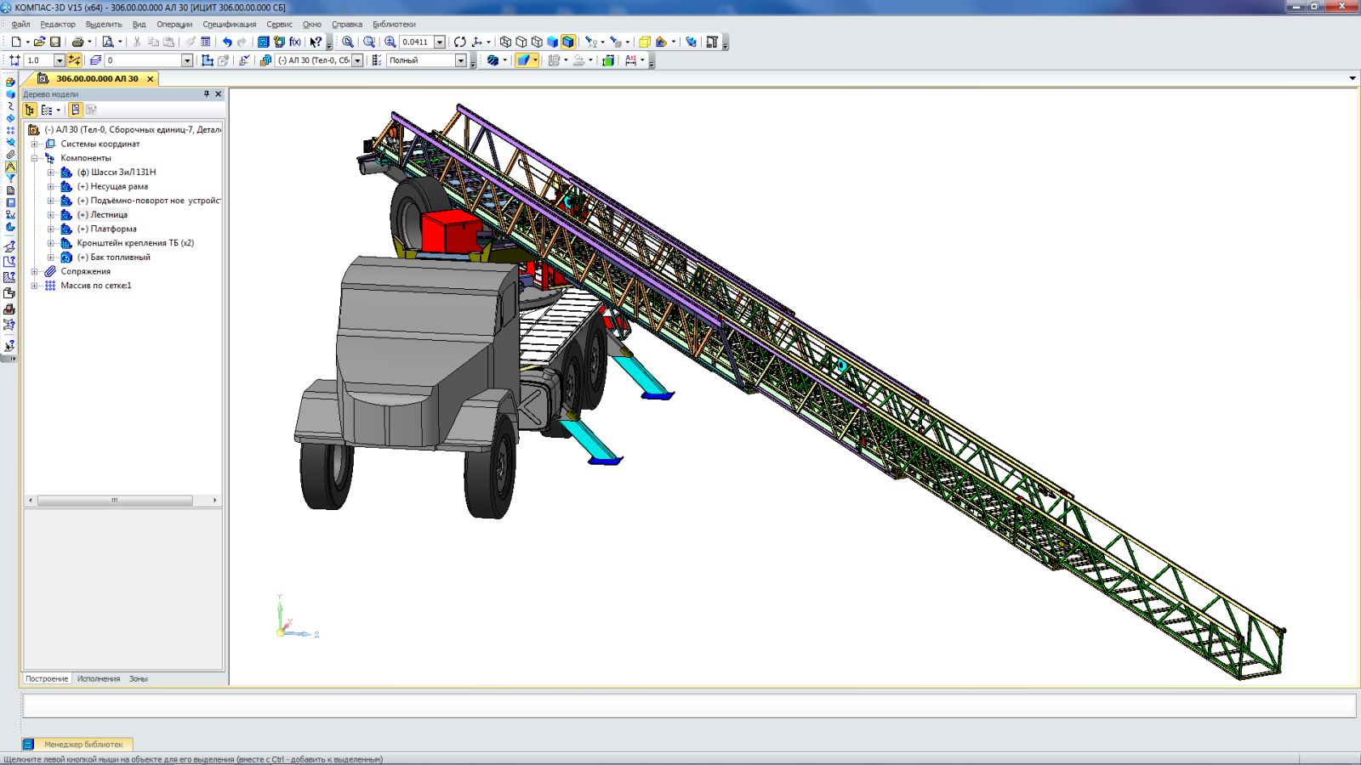Toggle the model tree structure view button

point(30,110)
